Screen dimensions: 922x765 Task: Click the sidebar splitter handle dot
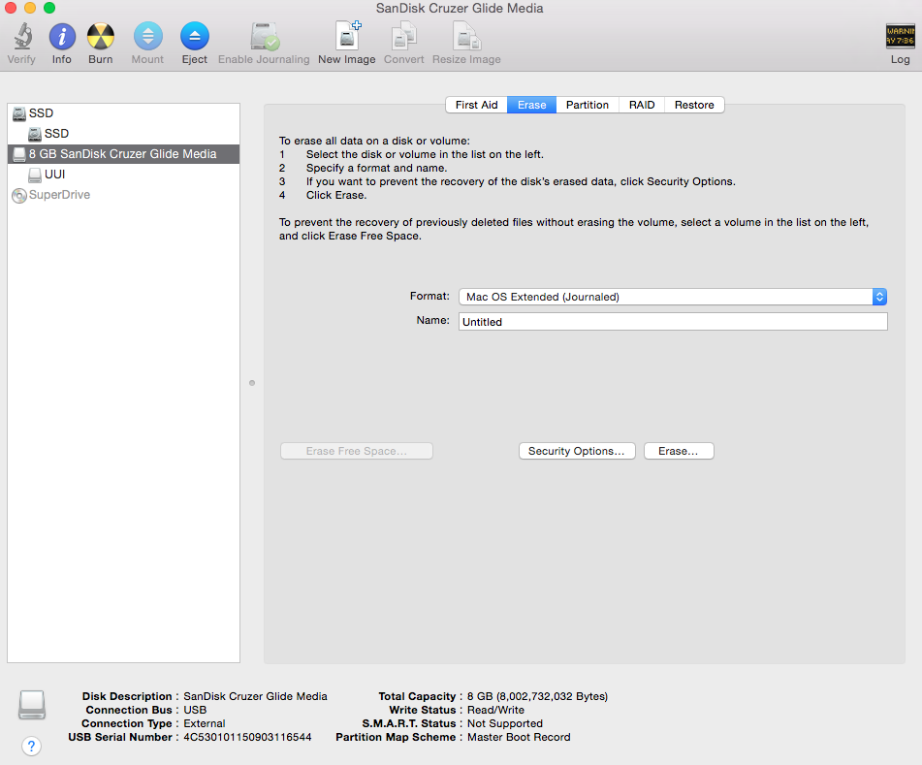tap(252, 383)
